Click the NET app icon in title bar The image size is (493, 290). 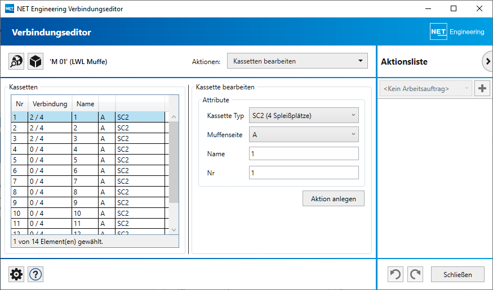(x=10, y=8)
